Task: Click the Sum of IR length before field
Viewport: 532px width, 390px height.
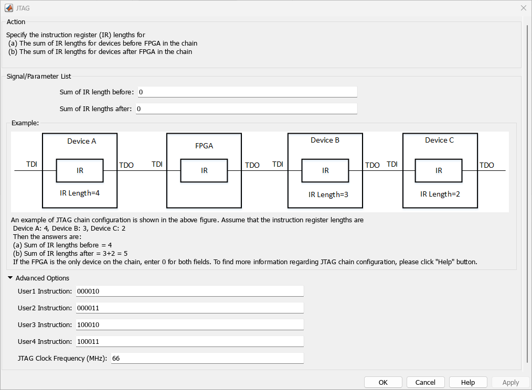Action: point(247,91)
